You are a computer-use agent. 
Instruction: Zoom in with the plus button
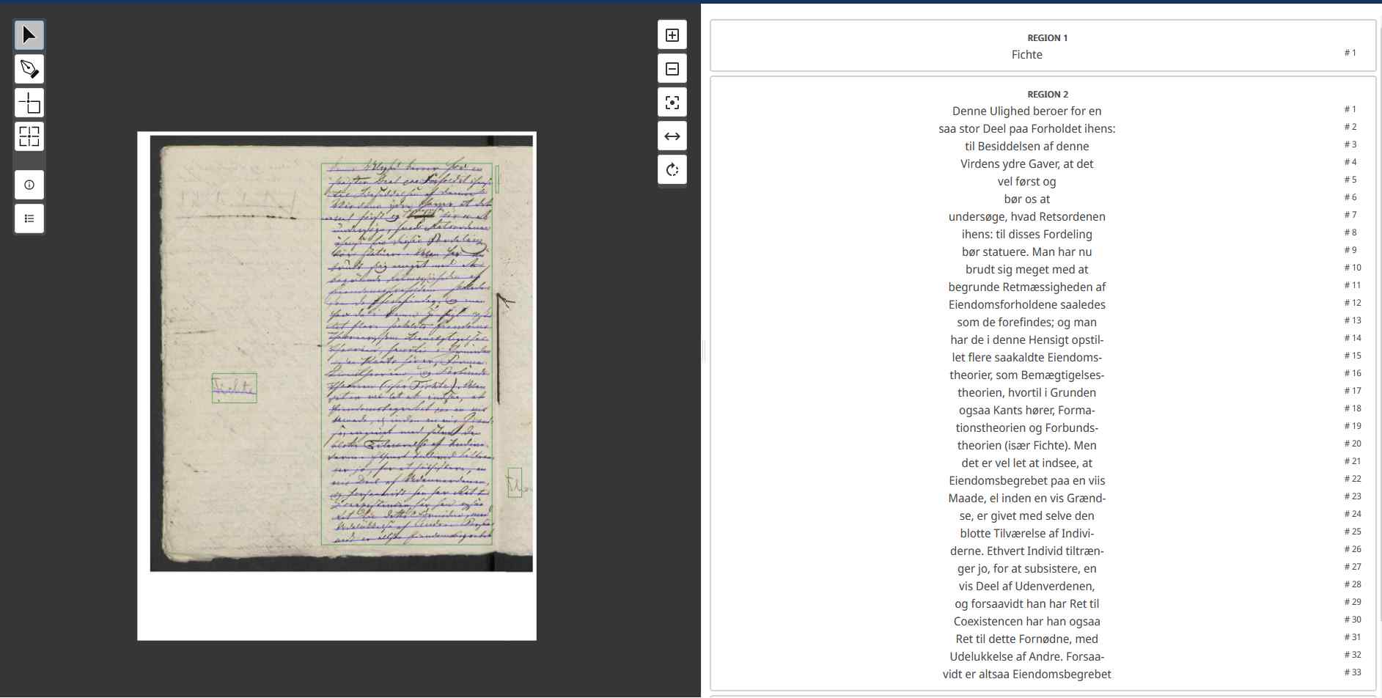pyautogui.click(x=672, y=35)
